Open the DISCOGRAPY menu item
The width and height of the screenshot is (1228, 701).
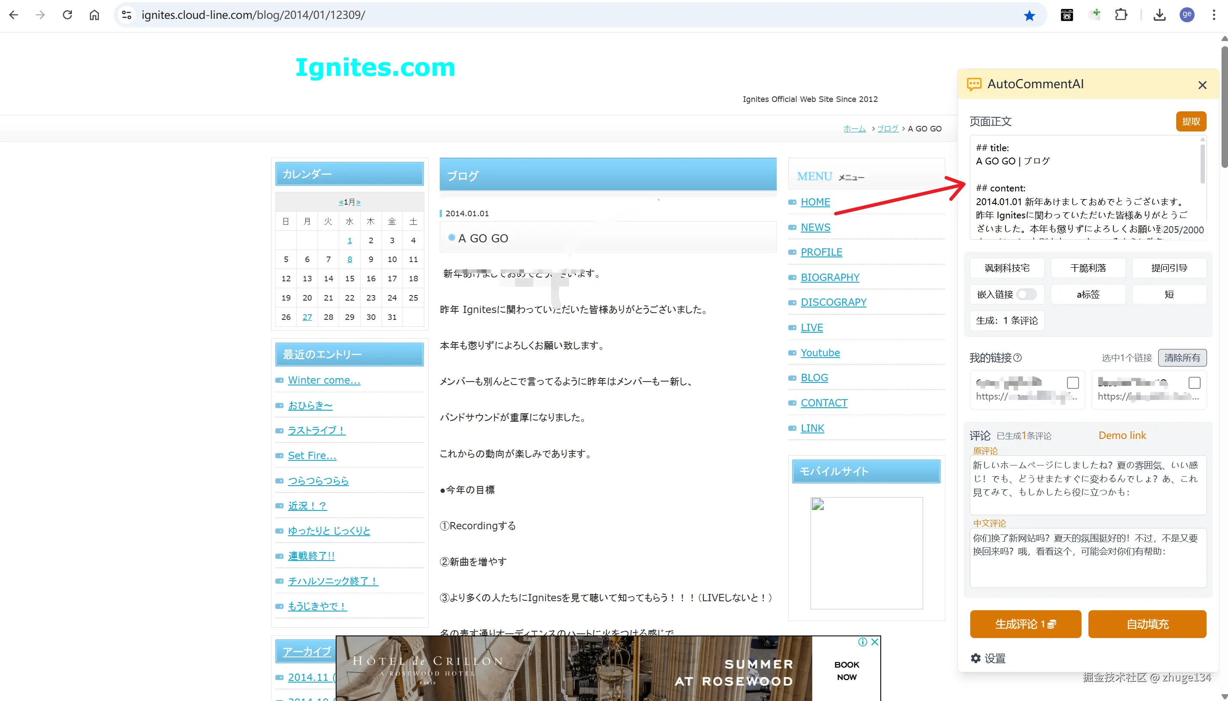pos(833,302)
